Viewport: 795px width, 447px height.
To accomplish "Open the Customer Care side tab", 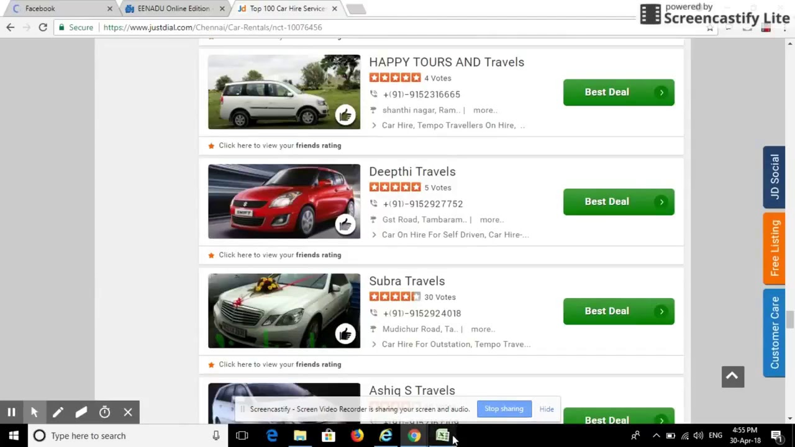I will (775, 333).
